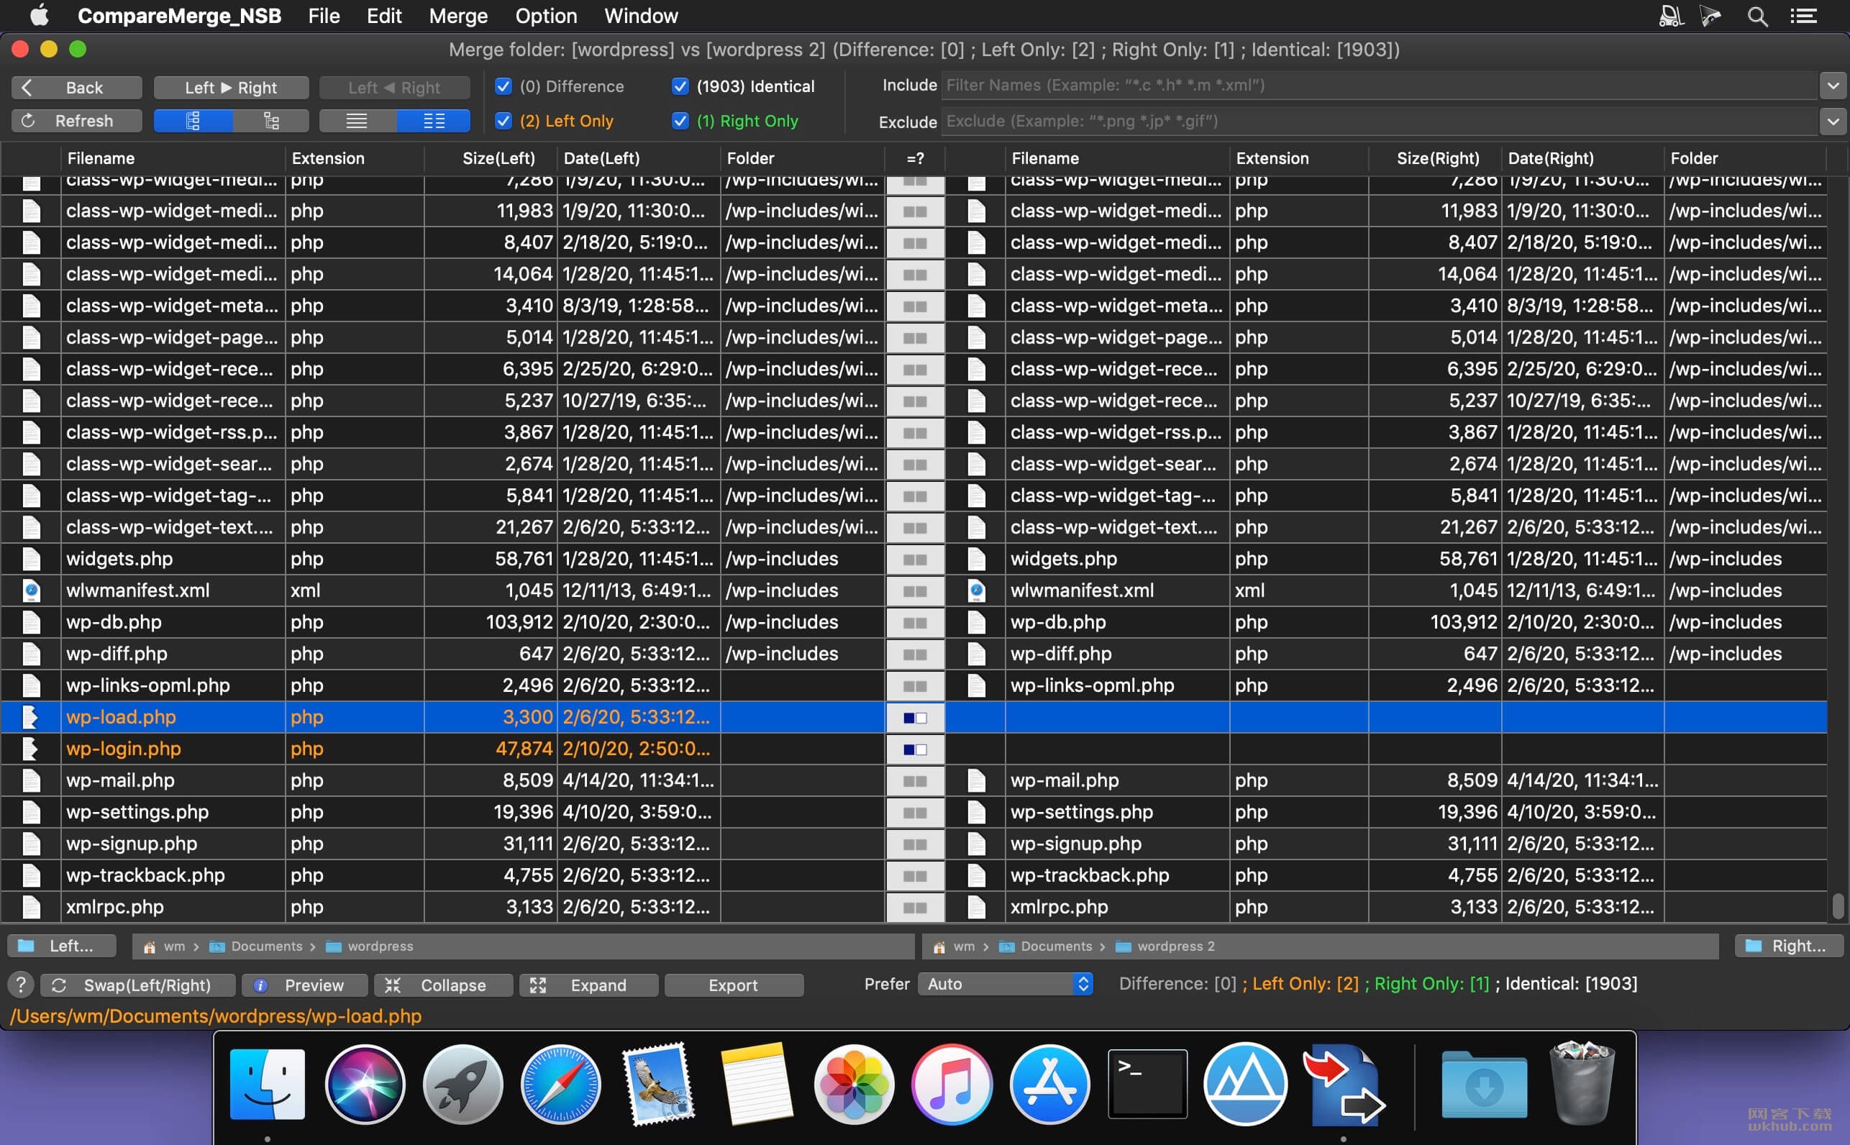Select widgets.php in the left list
This screenshot has width=1850, height=1145.
point(442,559)
